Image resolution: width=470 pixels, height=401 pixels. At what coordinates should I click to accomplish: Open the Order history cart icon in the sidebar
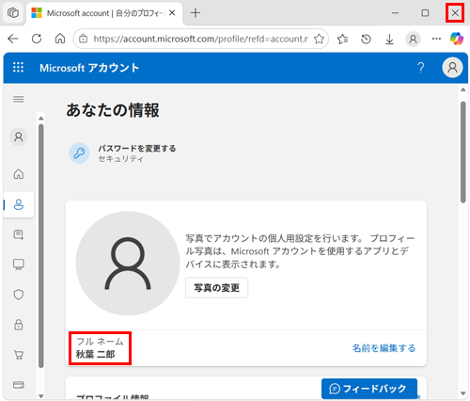click(19, 355)
